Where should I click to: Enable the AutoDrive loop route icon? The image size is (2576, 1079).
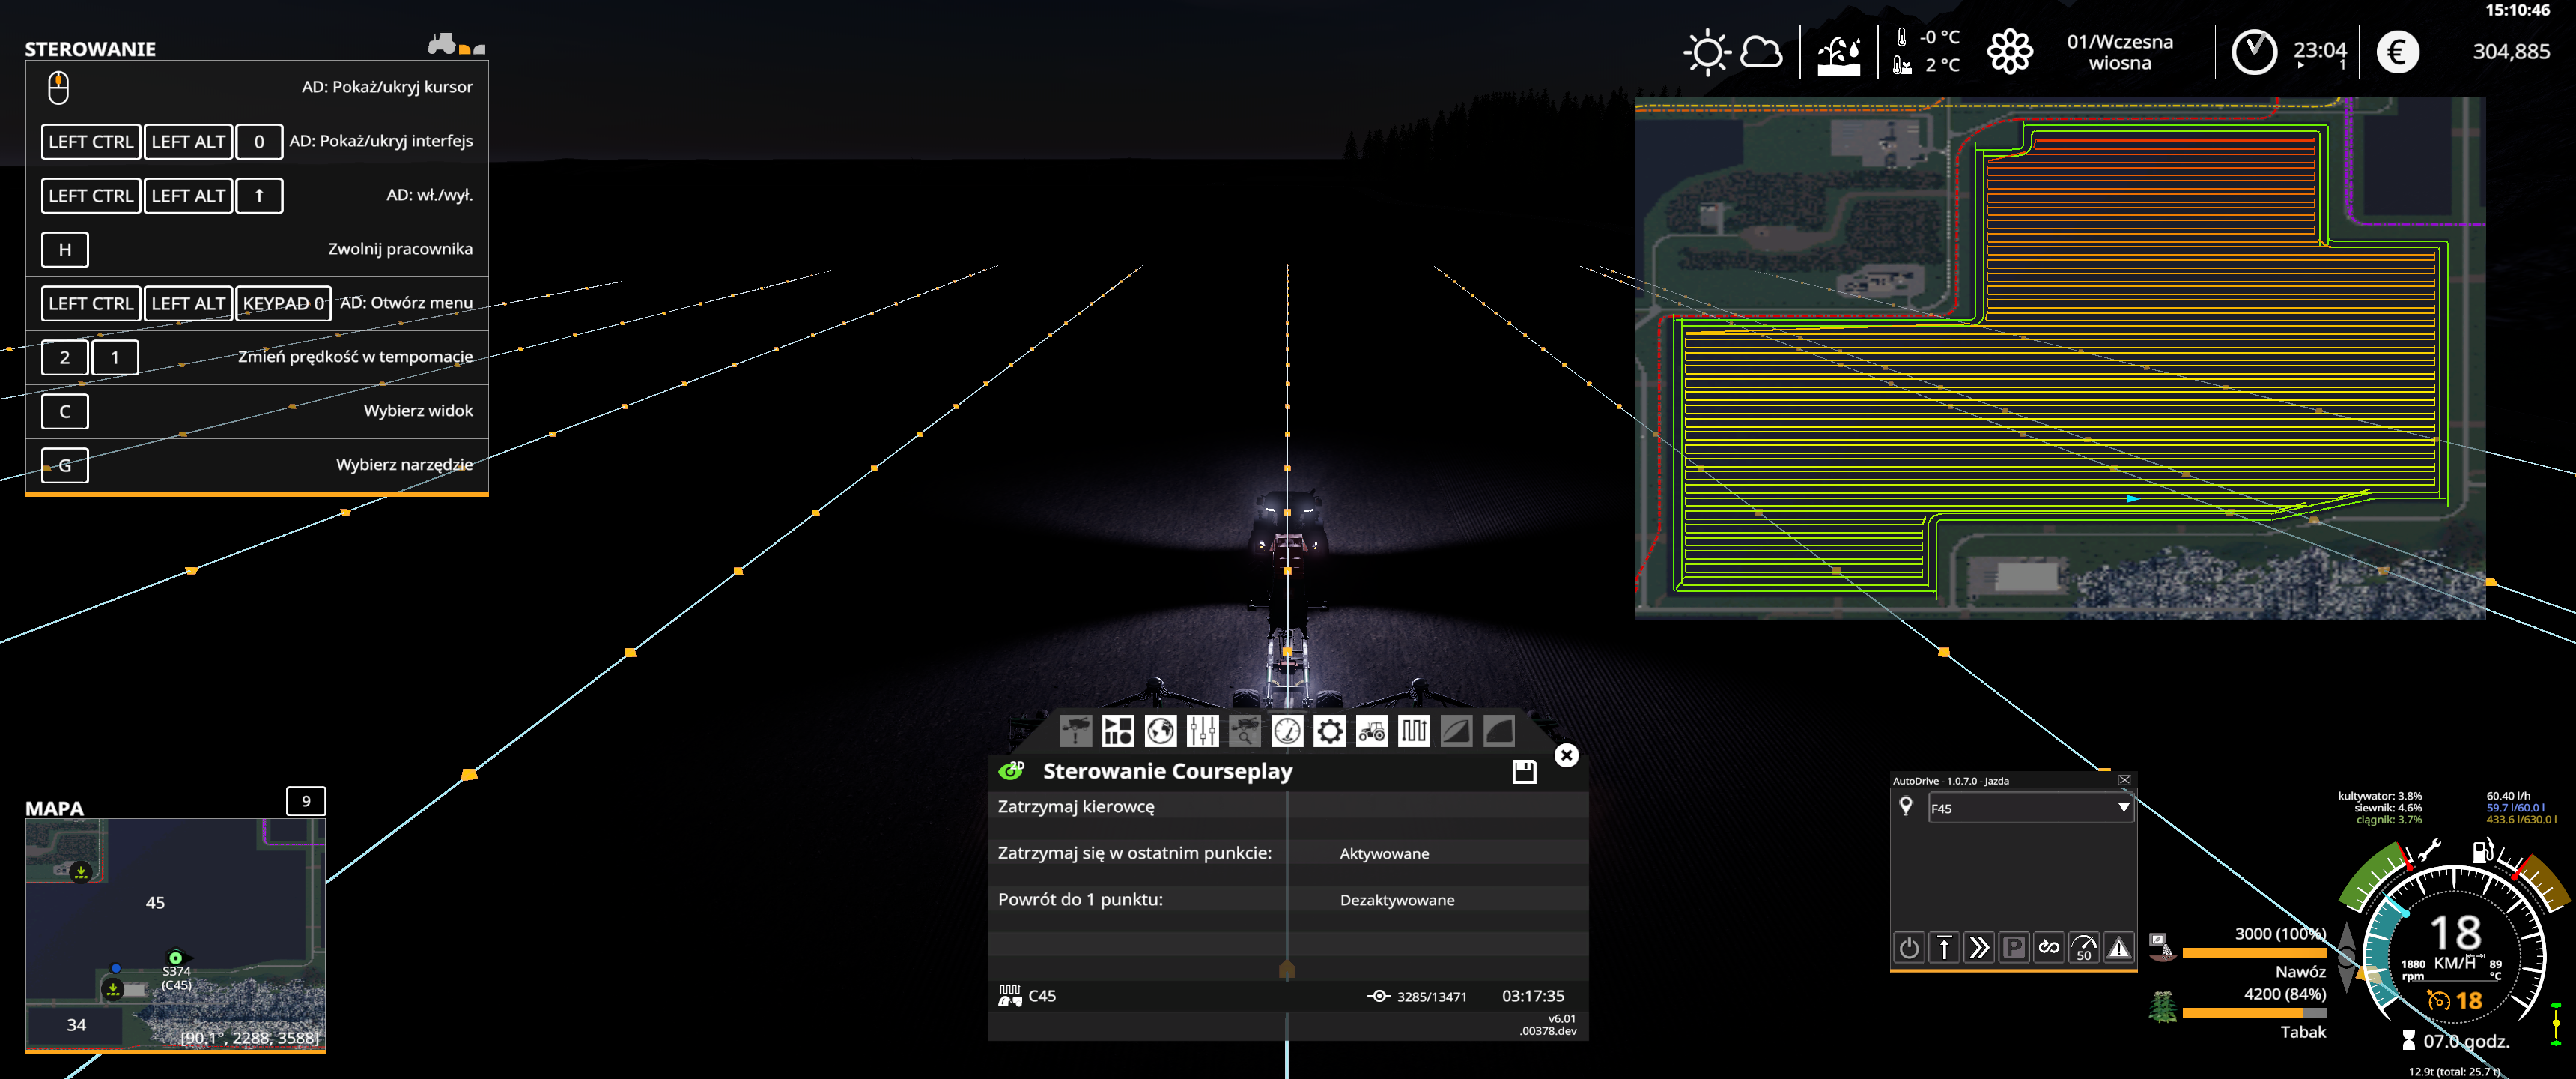(2049, 948)
